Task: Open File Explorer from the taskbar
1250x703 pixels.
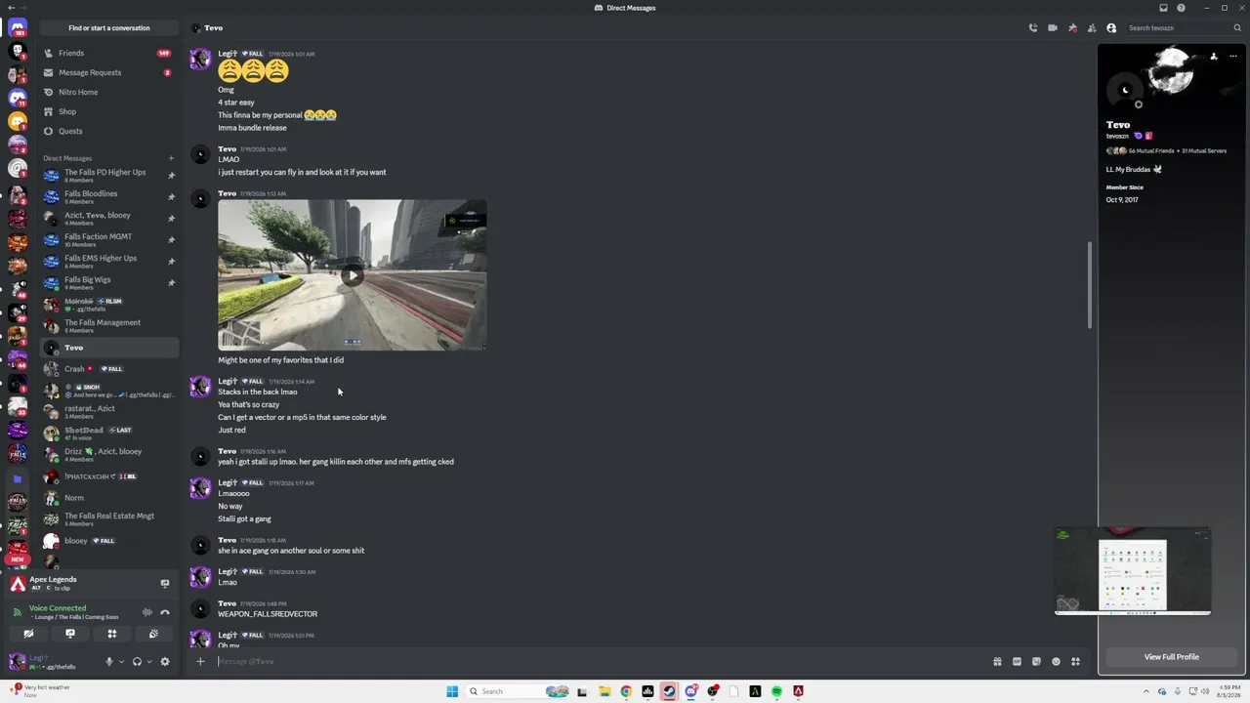Action: 604,691
